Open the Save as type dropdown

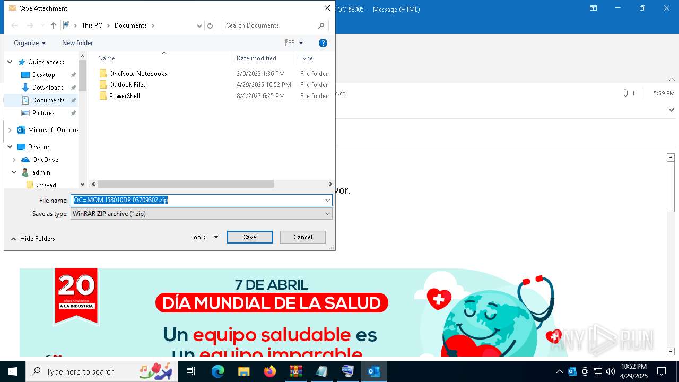[x=202, y=214]
